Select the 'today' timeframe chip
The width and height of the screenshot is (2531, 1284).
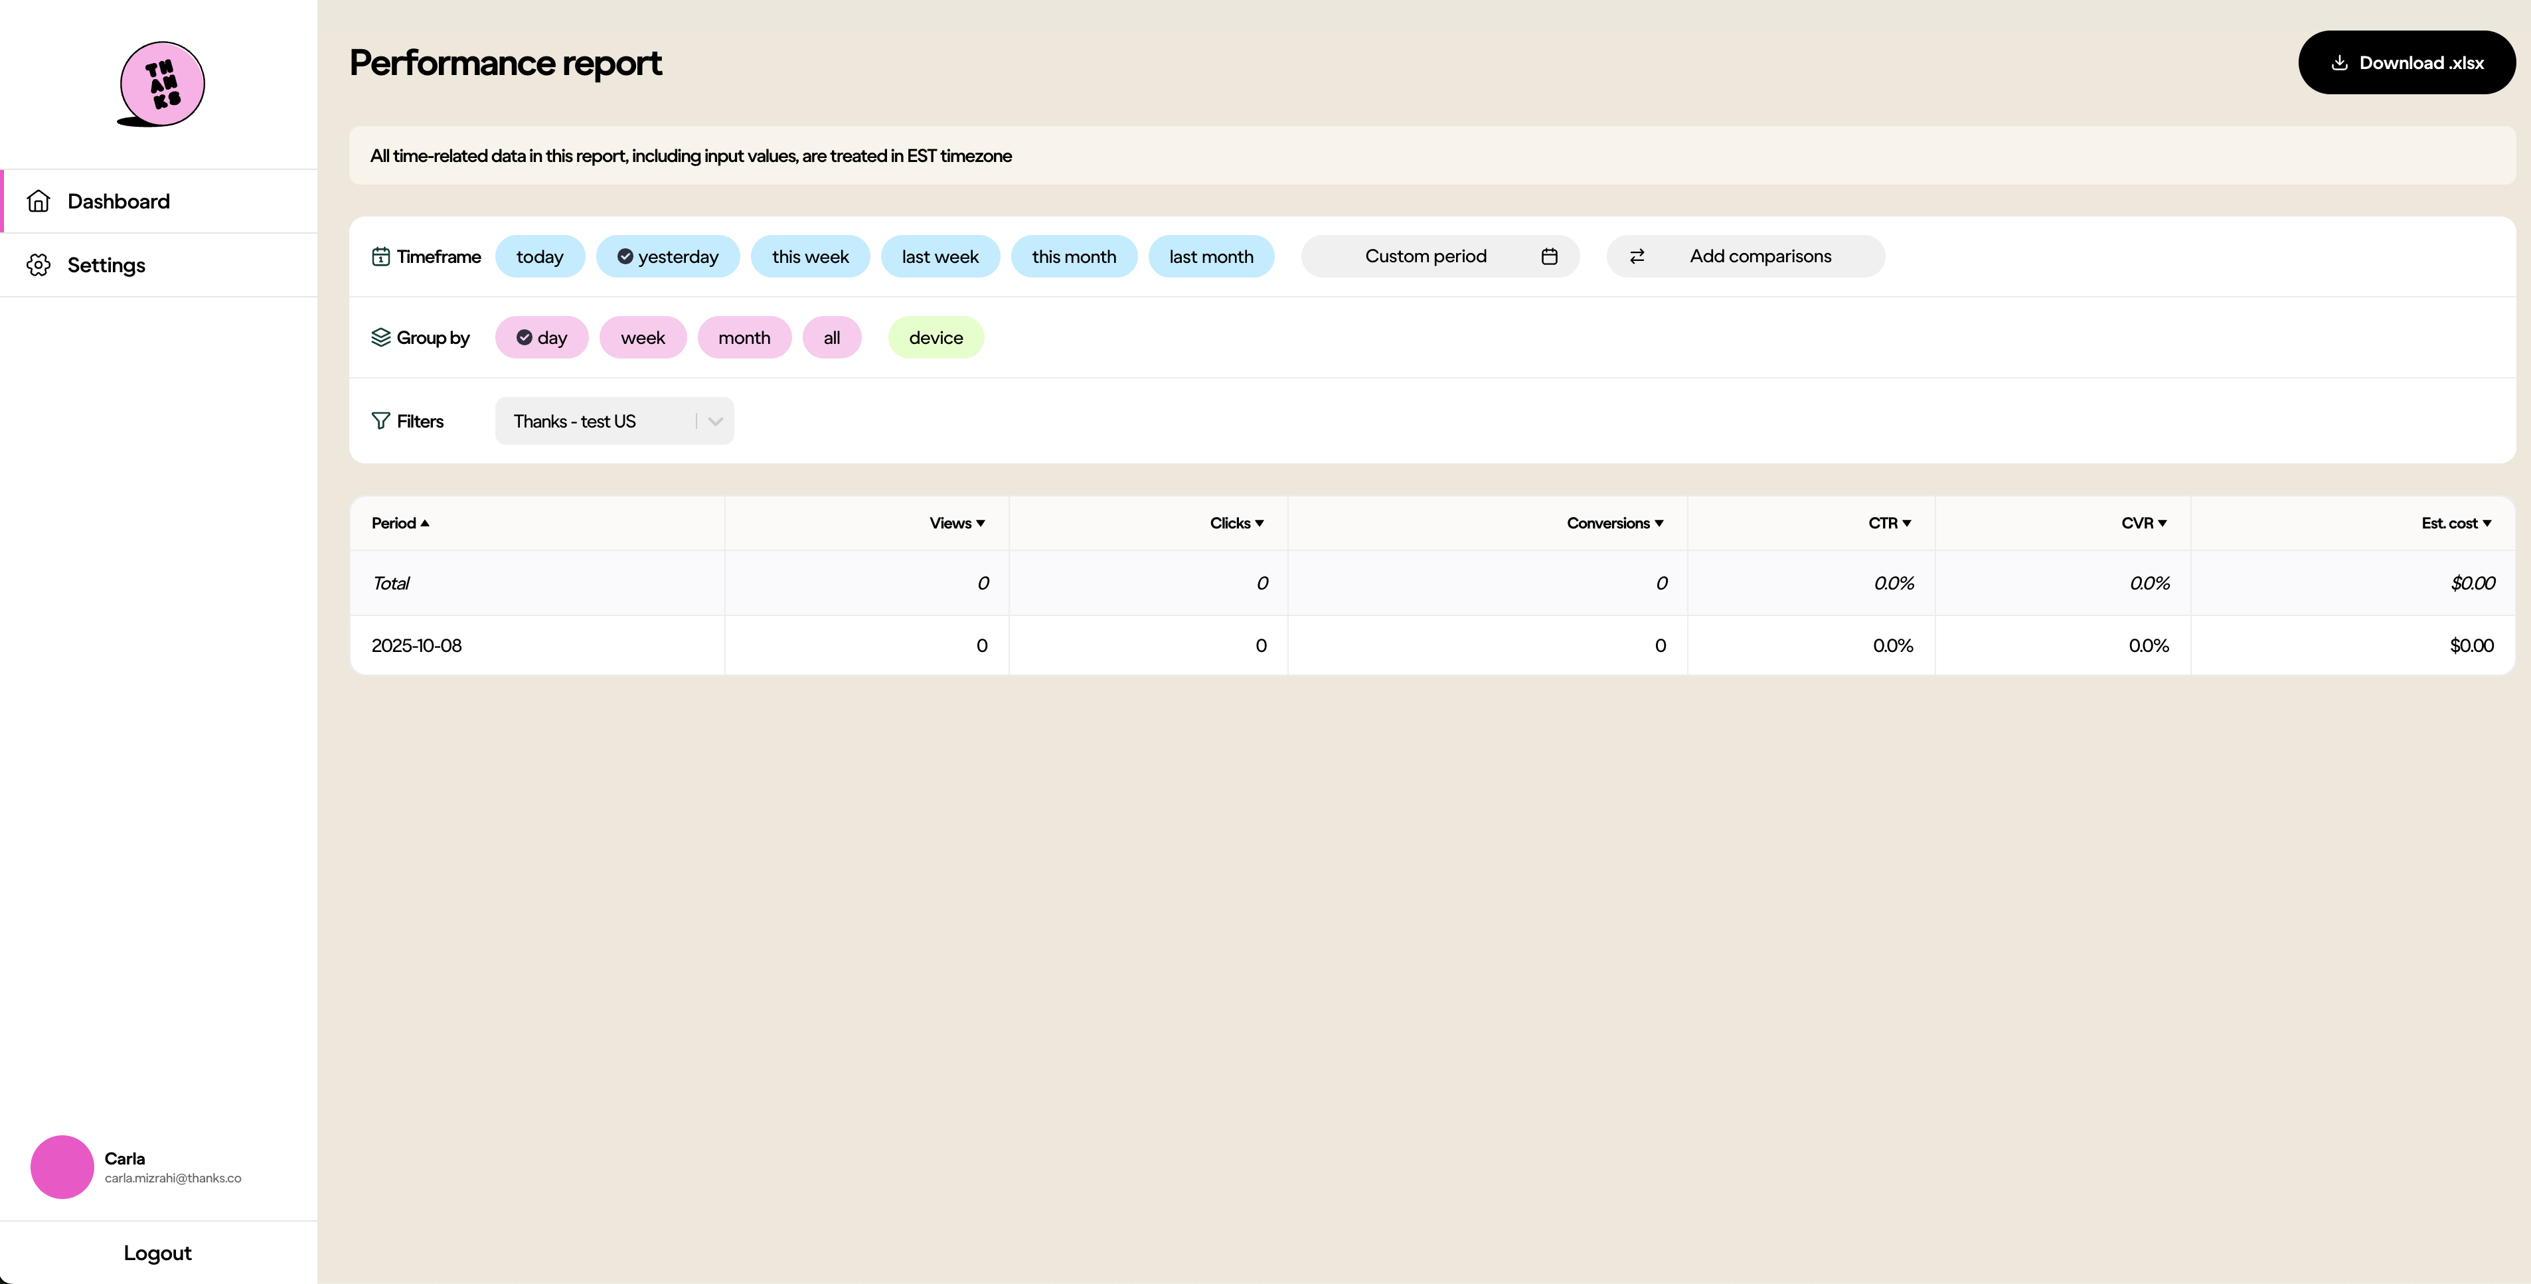point(539,256)
